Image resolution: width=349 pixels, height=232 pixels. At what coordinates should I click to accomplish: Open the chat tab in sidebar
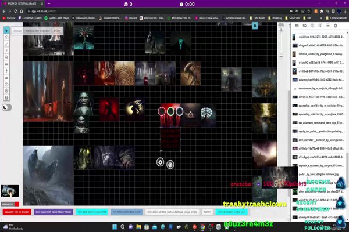coord(297,26)
